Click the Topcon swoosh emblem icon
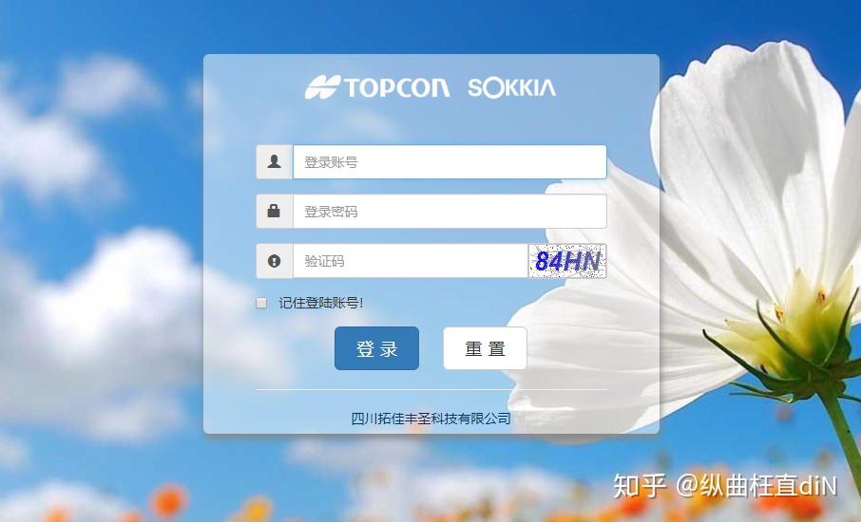861x522 pixels. coord(323,87)
